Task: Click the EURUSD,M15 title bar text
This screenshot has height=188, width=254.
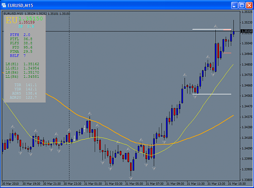Action: pos(20,6)
